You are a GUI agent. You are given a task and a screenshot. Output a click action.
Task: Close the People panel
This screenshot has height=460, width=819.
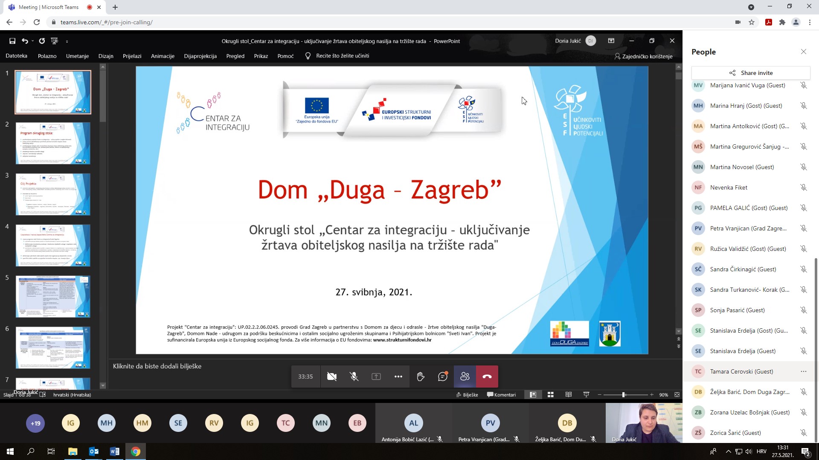point(804,52)
